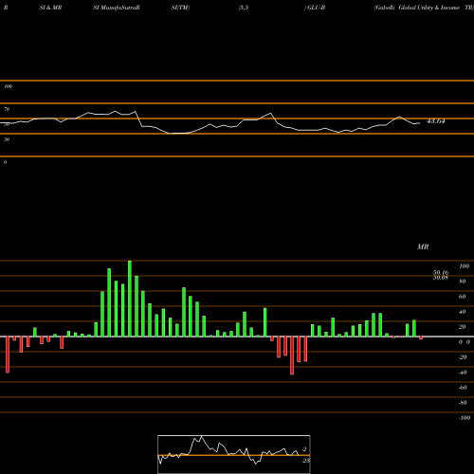
Task: Open the mini overview chart at bottom
Action: (x=234, y=454)
